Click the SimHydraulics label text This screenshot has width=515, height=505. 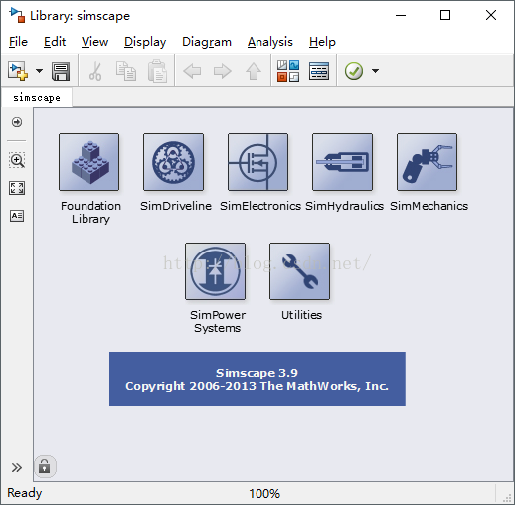(344, 206)
